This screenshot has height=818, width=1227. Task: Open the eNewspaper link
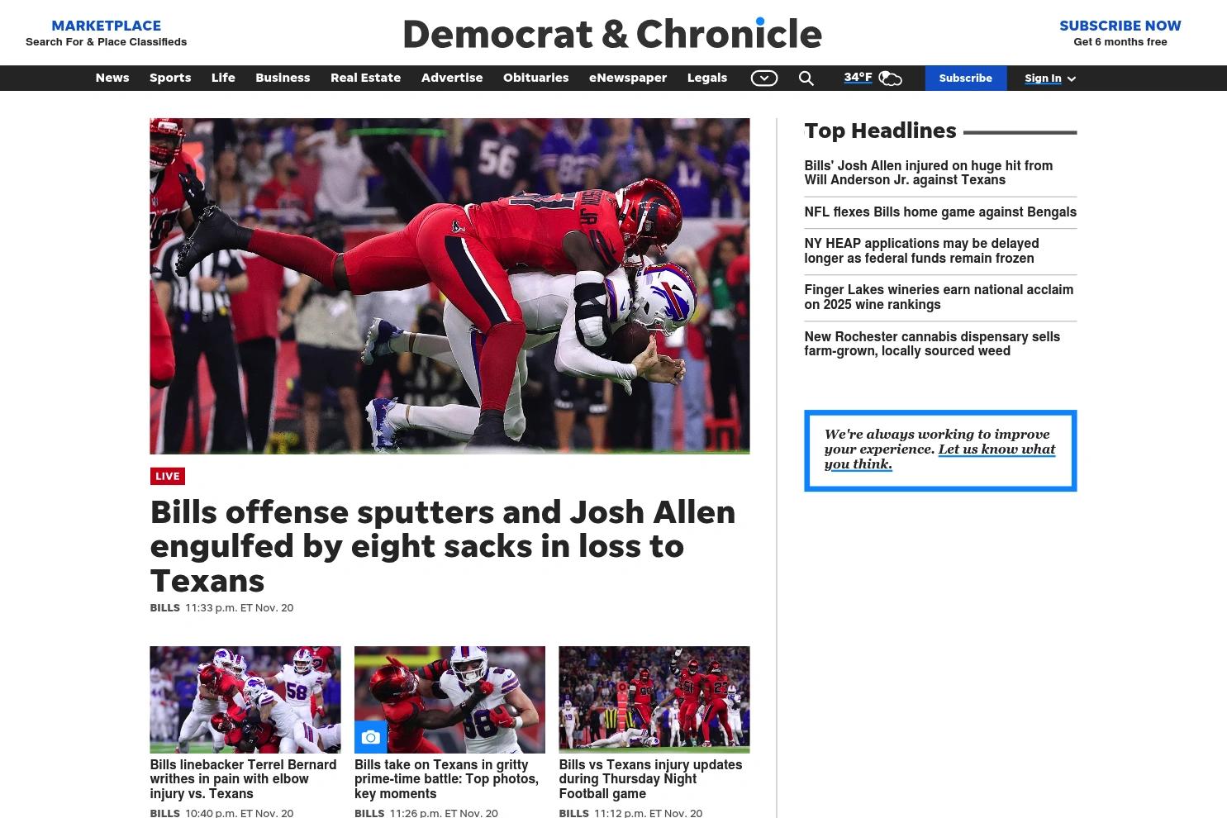tap(628, 78)
